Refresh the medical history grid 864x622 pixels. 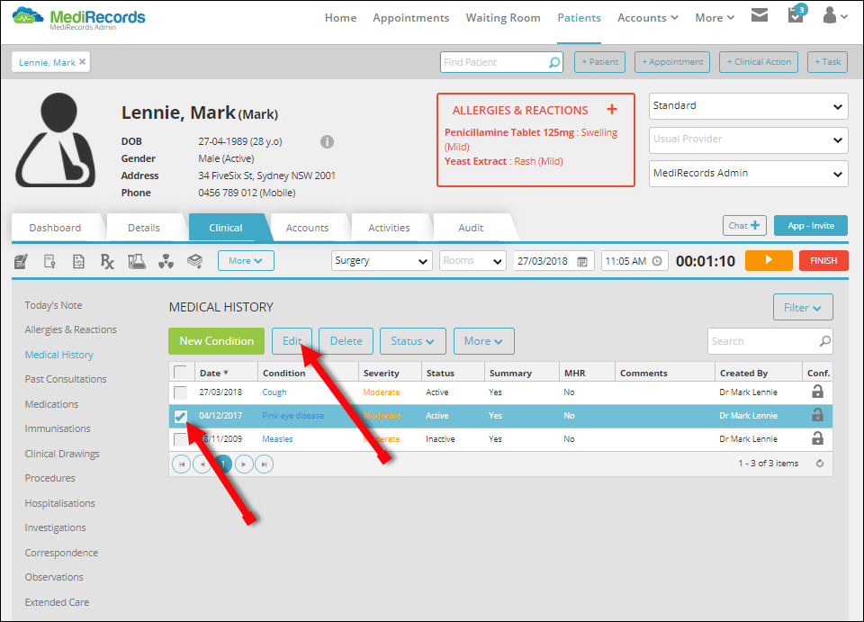pyautogui.click(x=820, y=464)
